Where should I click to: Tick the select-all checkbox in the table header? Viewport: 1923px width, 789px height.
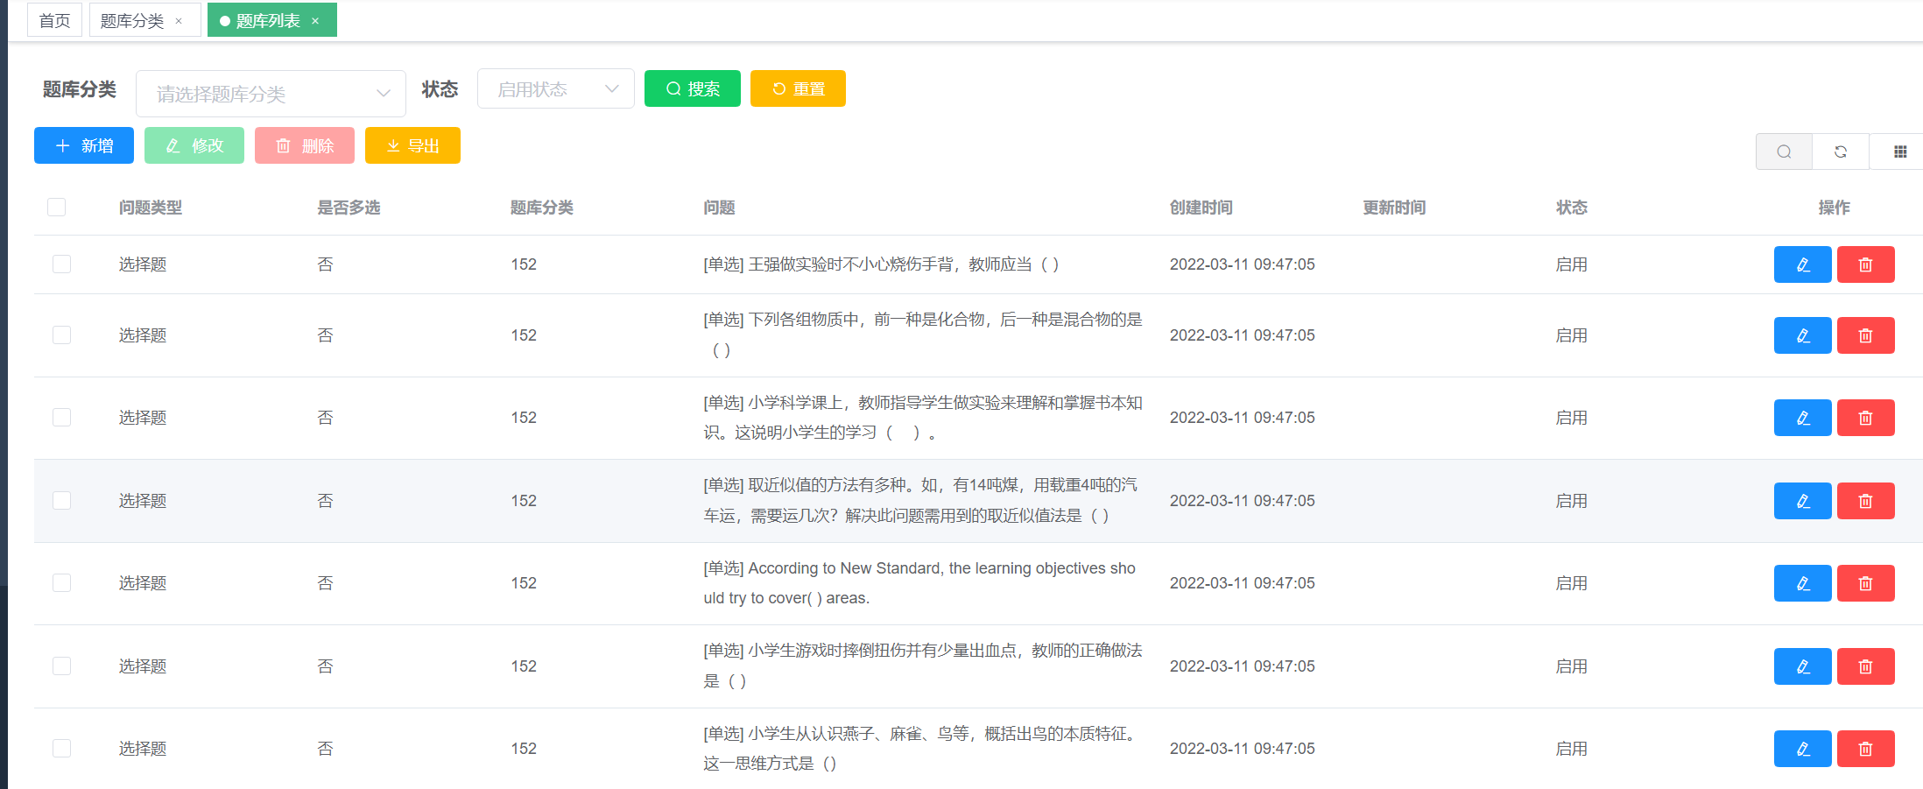pos(57,207)
